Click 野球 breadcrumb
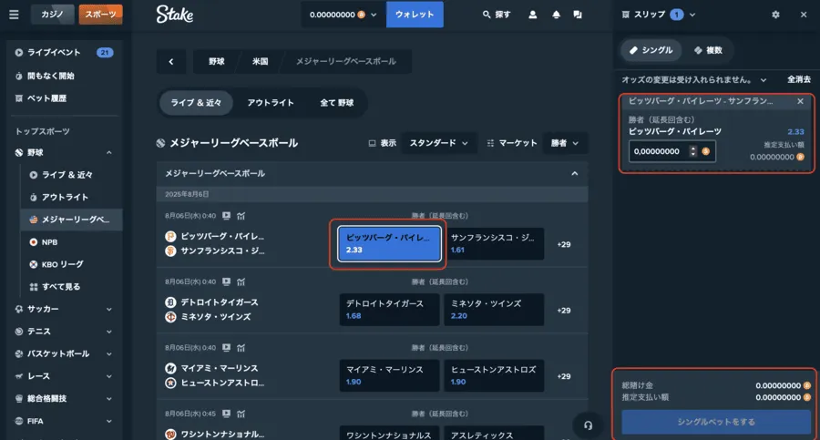 click(x=217, y=62)
